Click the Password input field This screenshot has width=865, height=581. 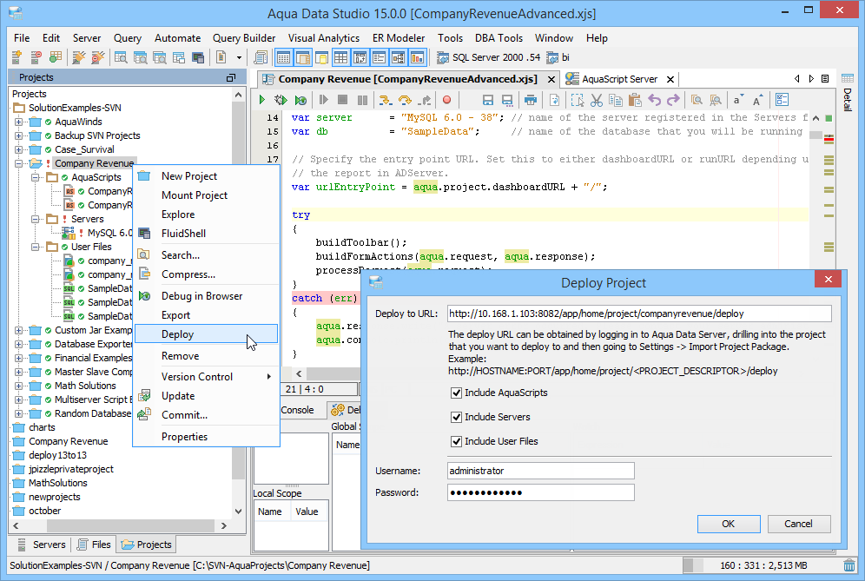pyautogui.click(x=540, y=492)
